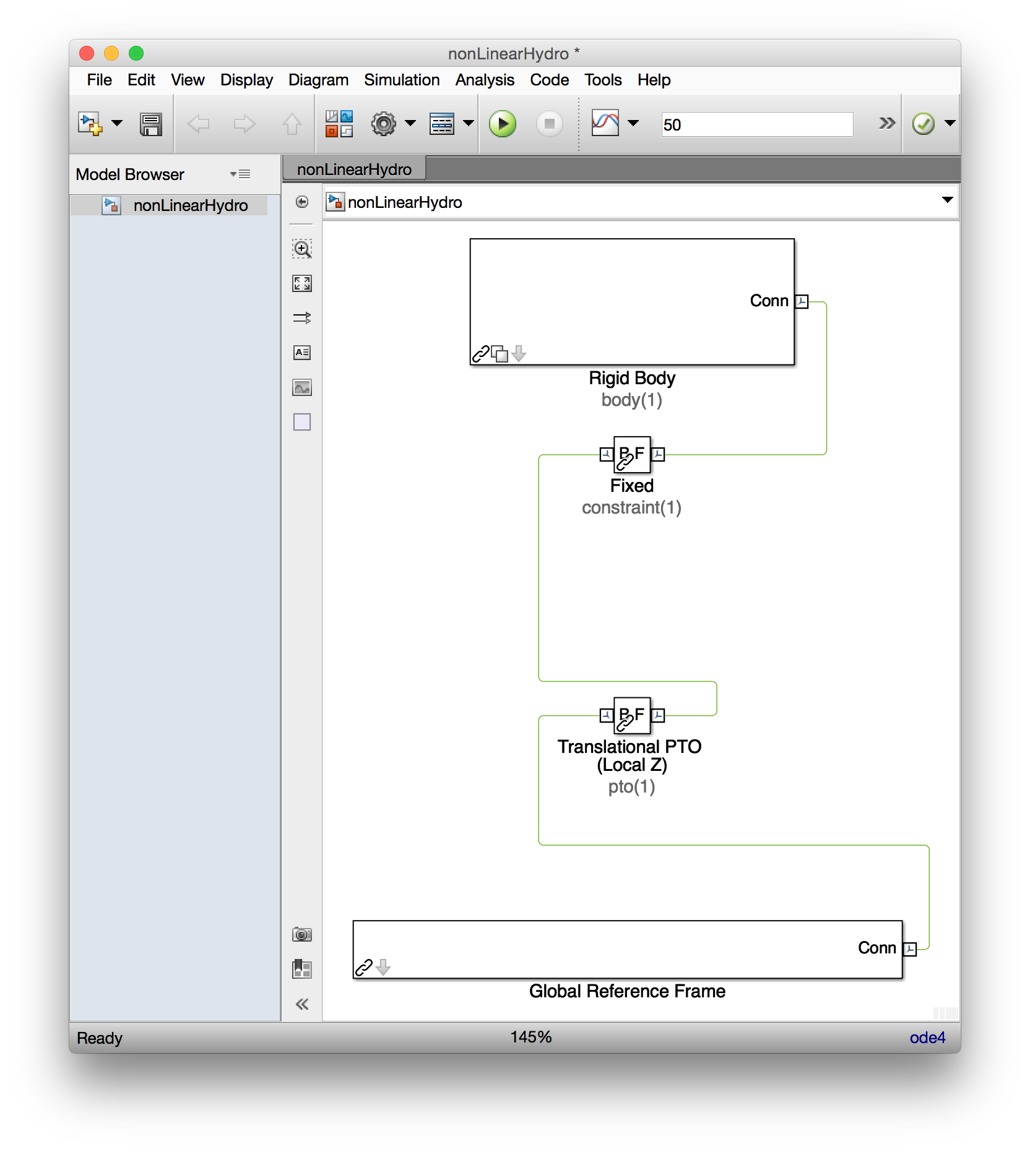The width and height of the screenshot is (1030, 1152).
Task: Toggle Sample Time Display palette icon
Action: pyautogui.click(x=302, y=318)
